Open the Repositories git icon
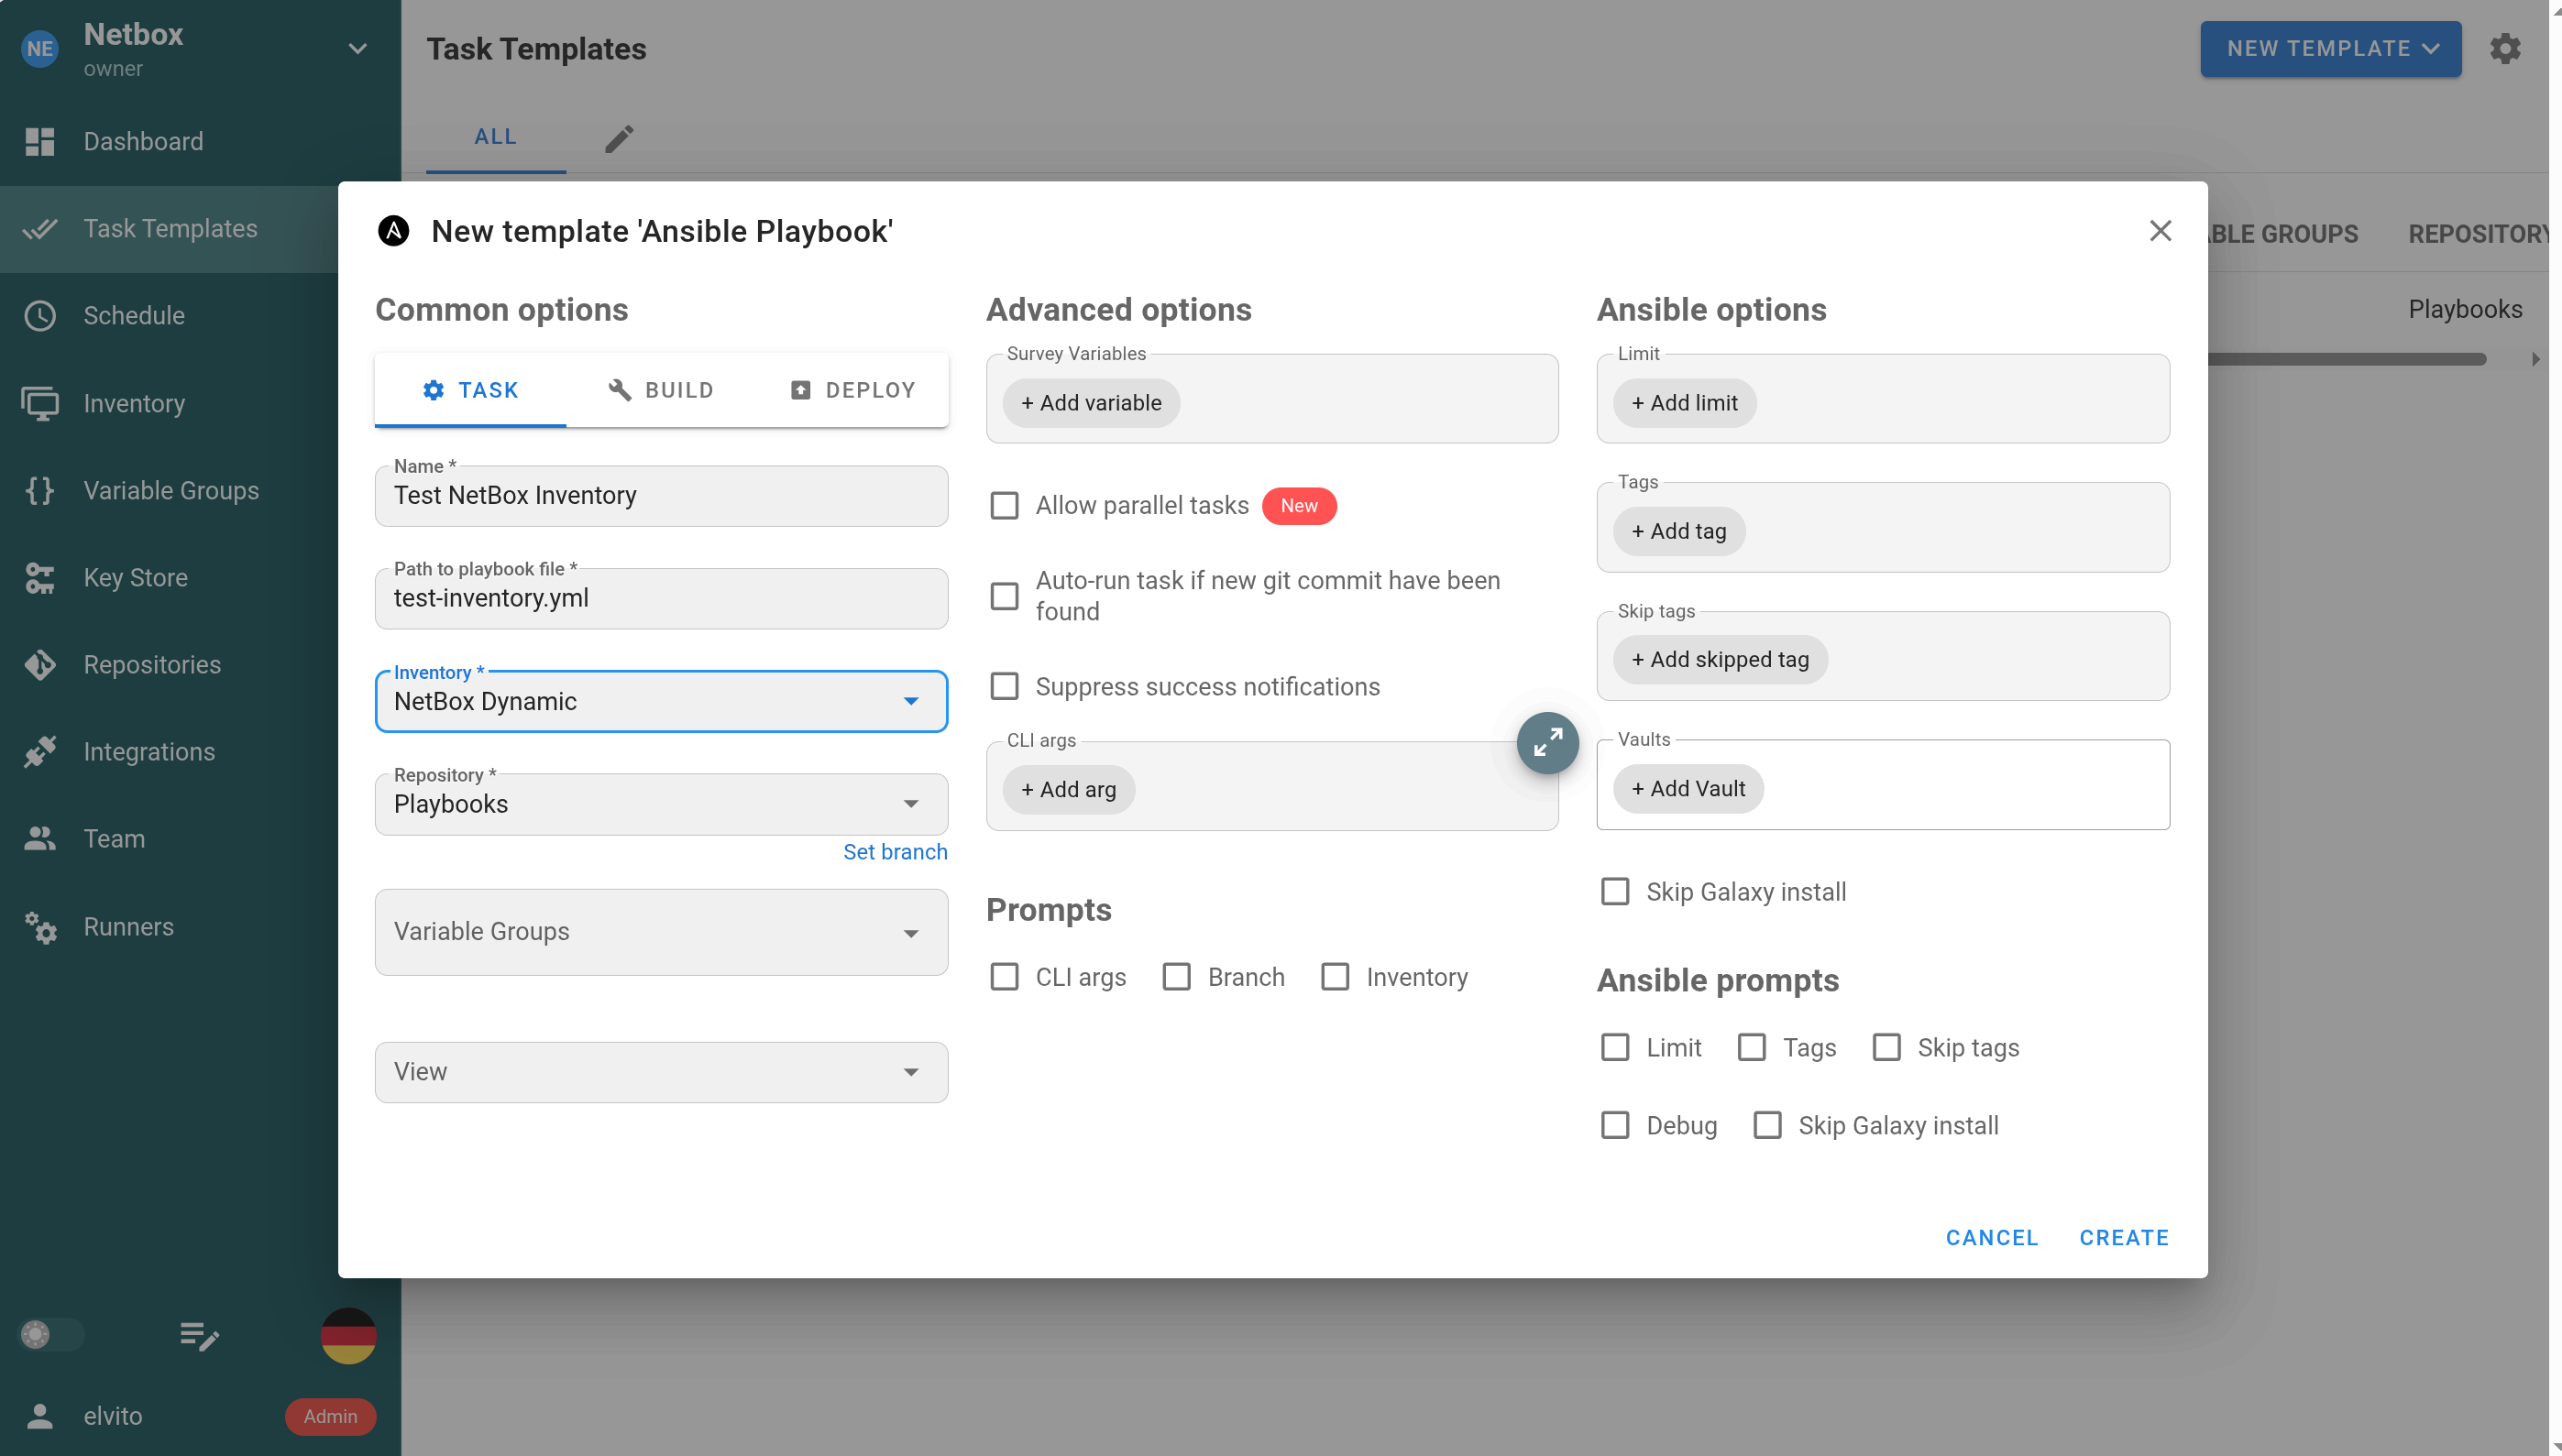The height and width of the screenshot is (1456, 2562). click(x=40, y=665)
